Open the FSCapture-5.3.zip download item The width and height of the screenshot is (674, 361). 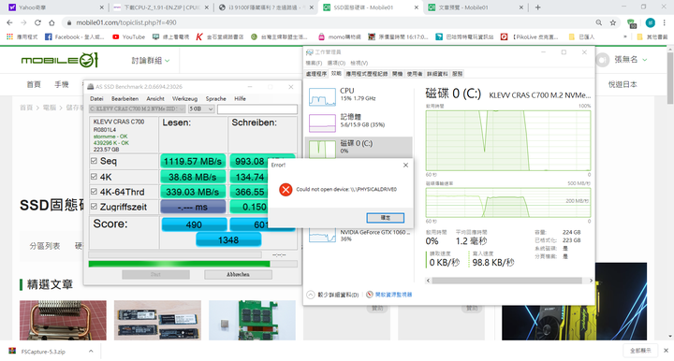point(43,351)
